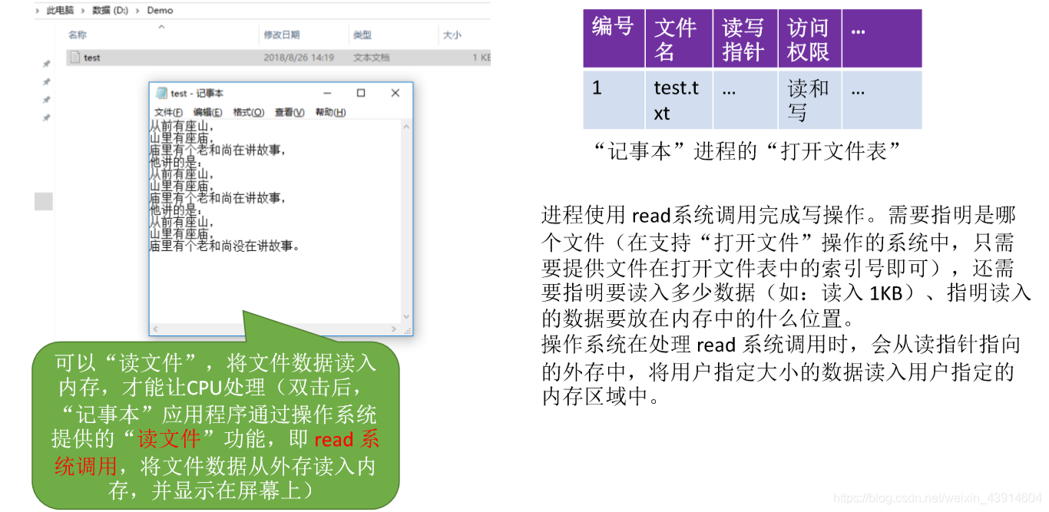This screenshot has width=1049, height=512.
Task: Click the second pin icon in the sidebar
Action: [x=46, y=81]
